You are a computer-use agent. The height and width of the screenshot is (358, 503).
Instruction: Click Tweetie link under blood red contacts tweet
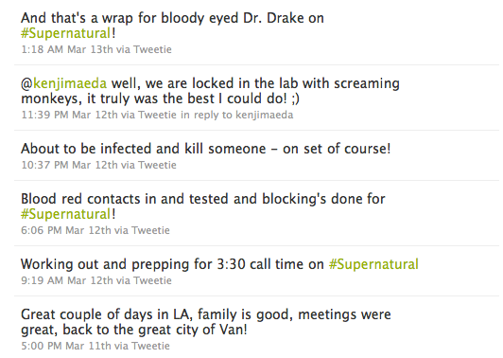tap(150, 230)
